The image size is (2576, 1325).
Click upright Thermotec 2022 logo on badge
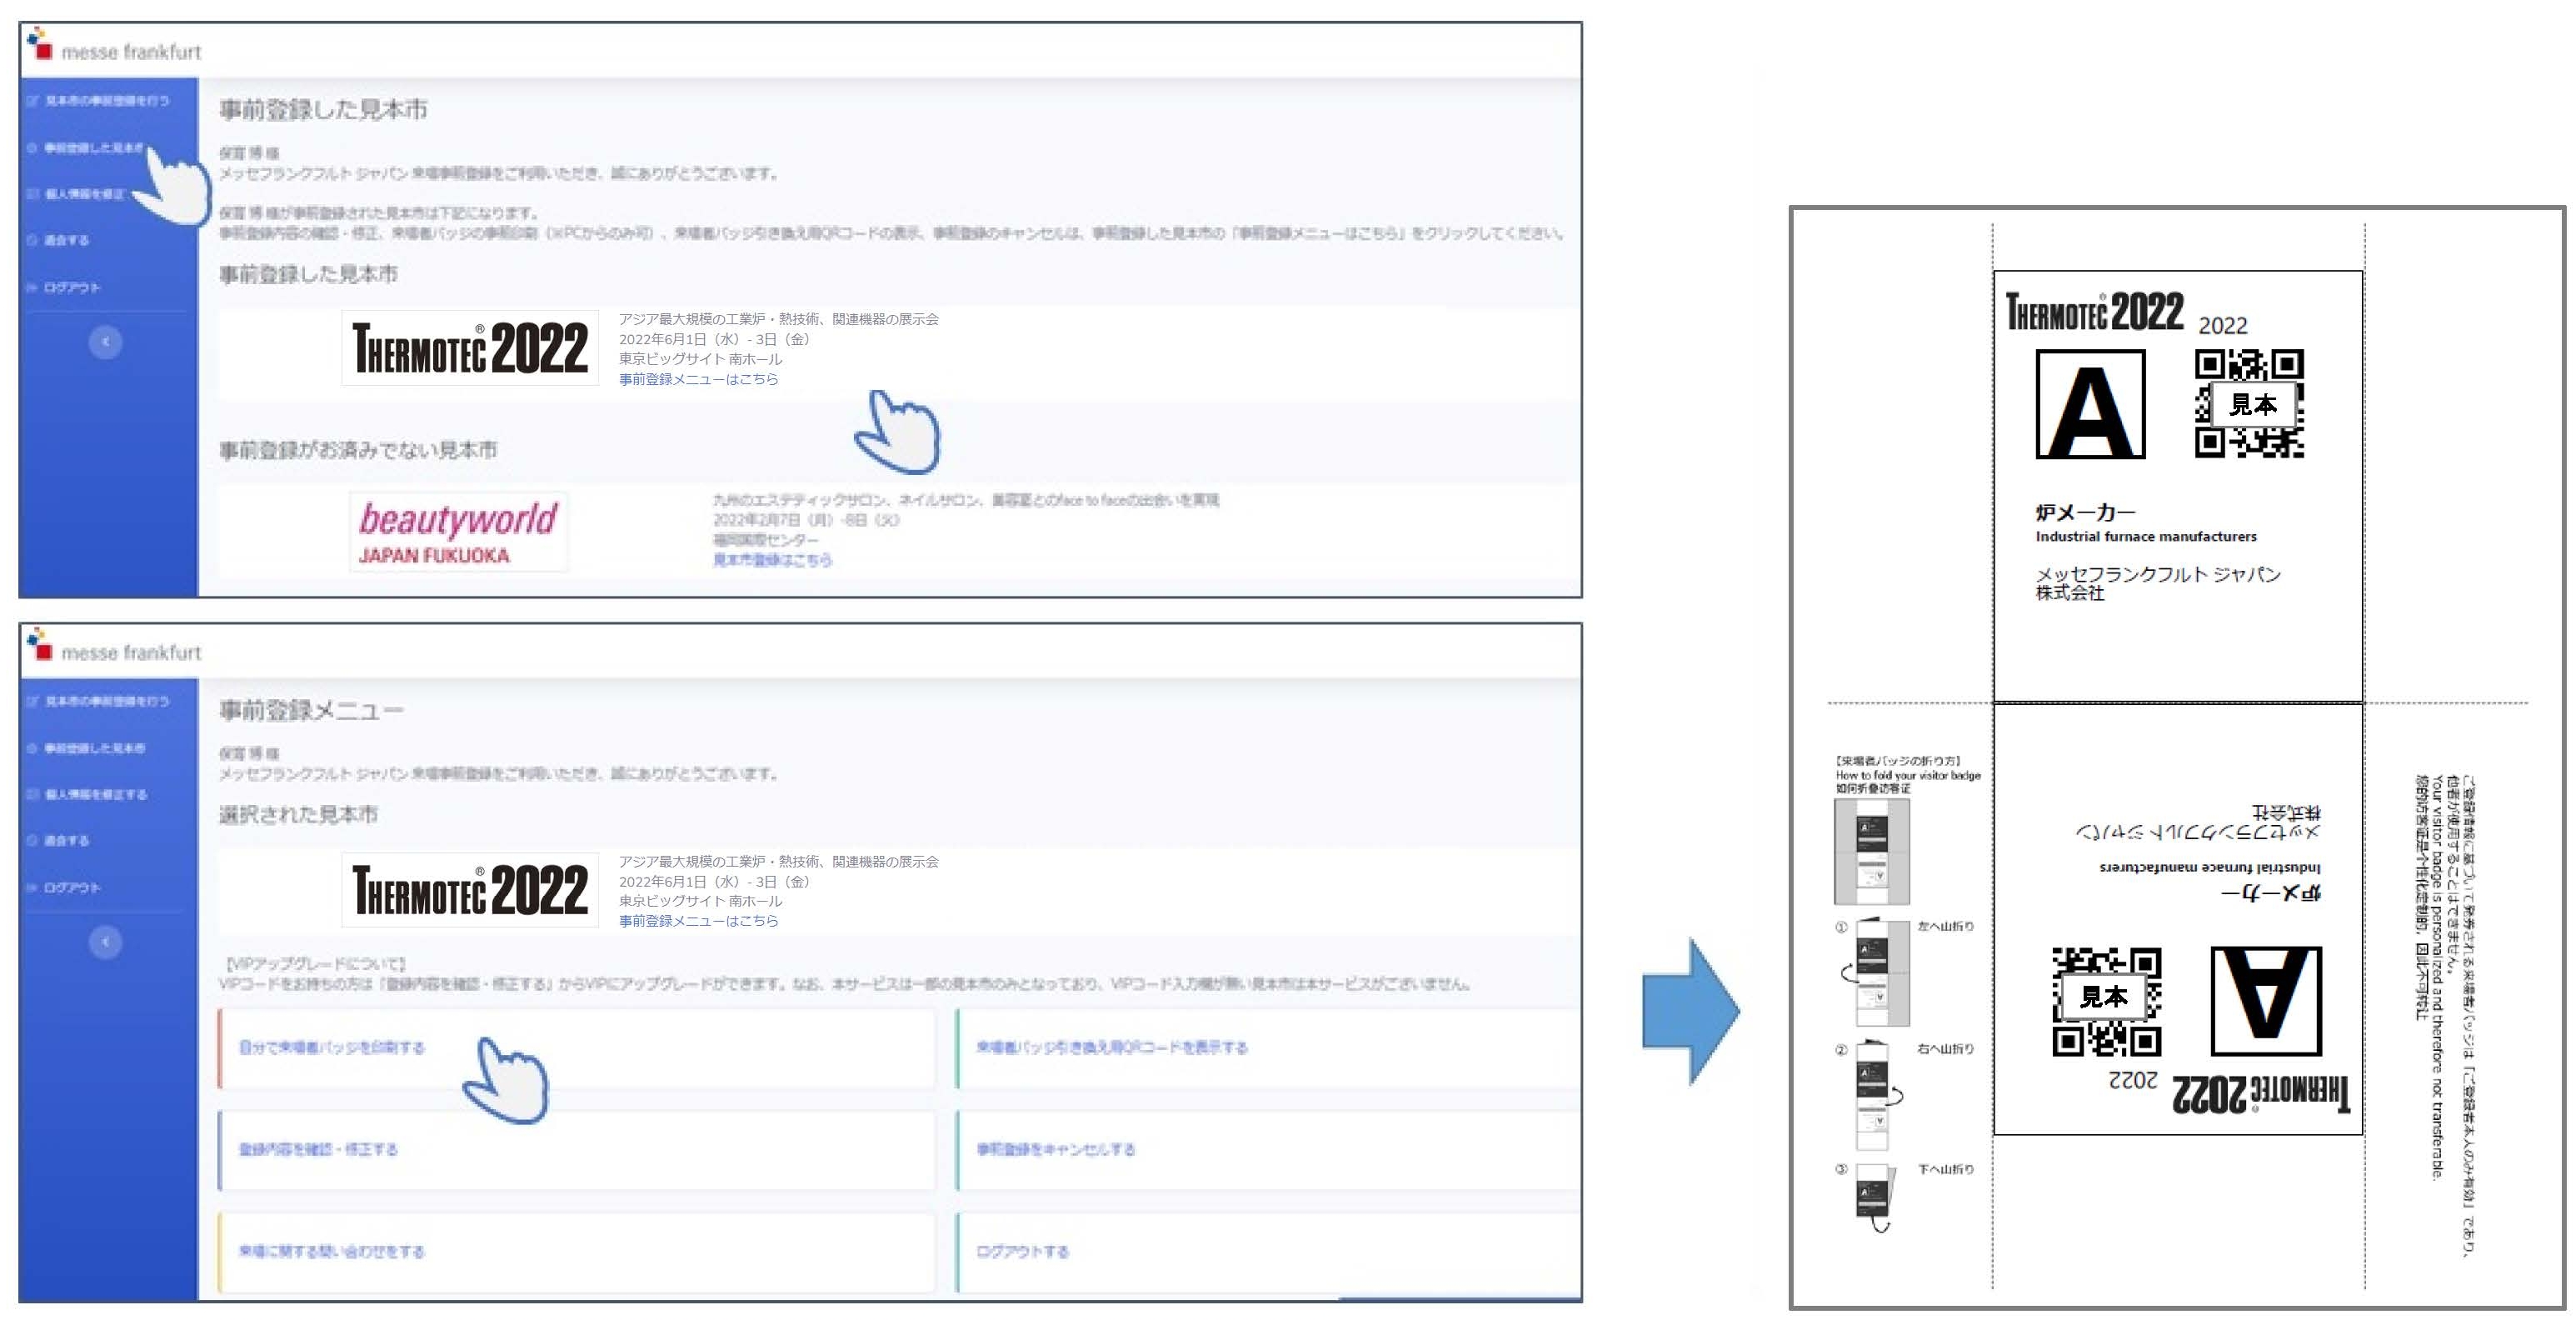click(2095, 312)
